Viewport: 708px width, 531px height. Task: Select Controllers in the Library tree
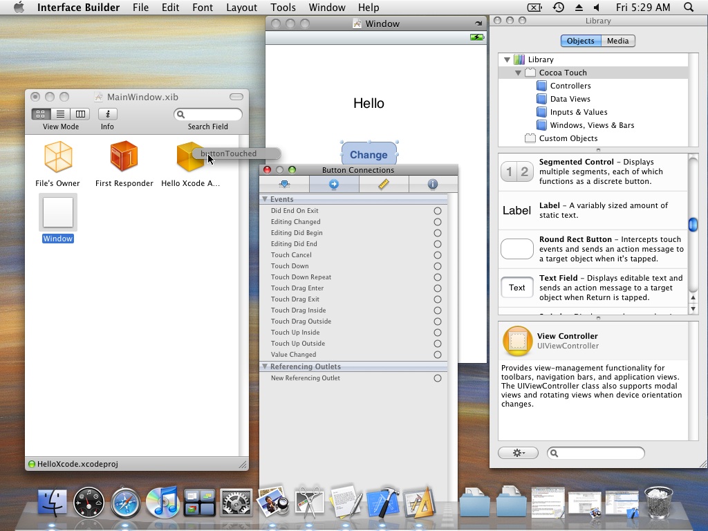pyautogui.click(x=570, y=86)
